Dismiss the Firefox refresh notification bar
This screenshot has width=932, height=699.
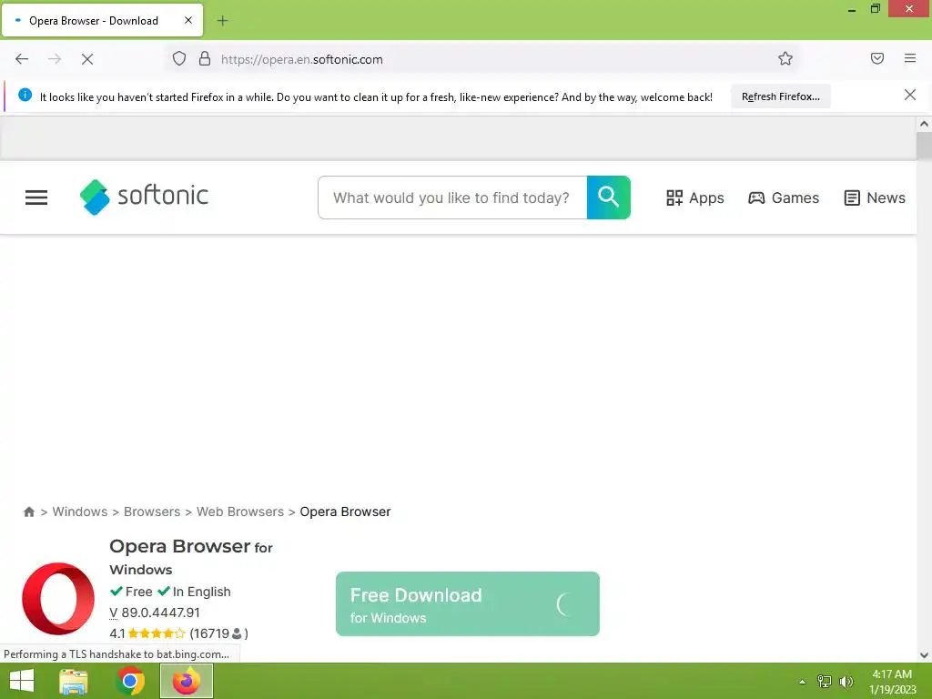pyautogui.click(x=910, y=95)
